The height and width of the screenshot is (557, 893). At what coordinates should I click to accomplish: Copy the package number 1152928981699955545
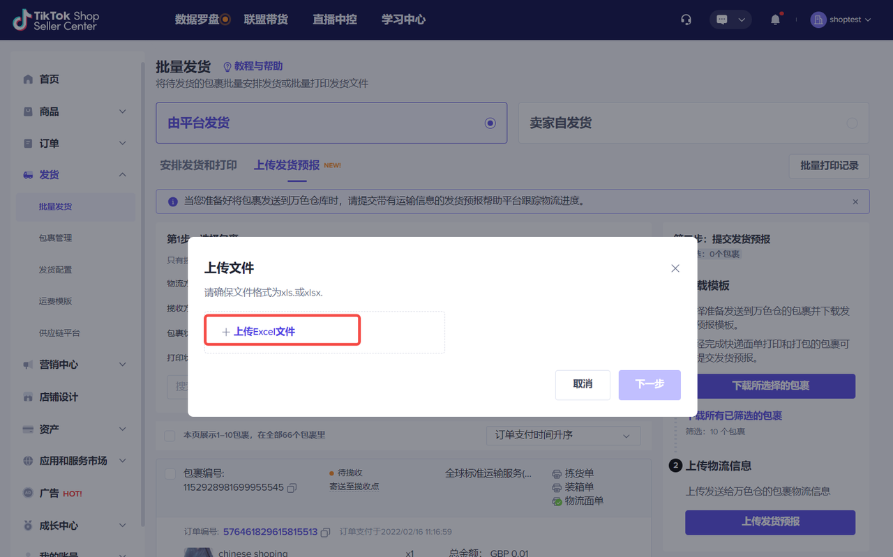tap(292, 488)
